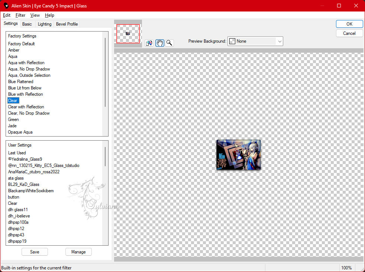The image size is (365, 272).
Task: Select the dlhpsp12 user setting
Action: click(16, 228)
